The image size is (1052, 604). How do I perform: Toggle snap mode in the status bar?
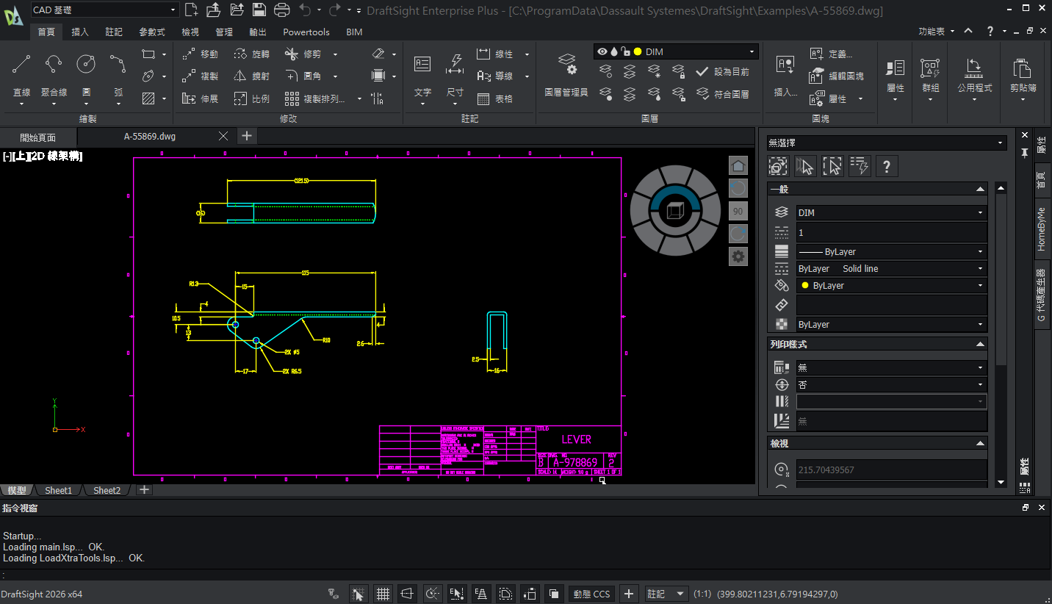pyautogui.click(x=358, y=594)
